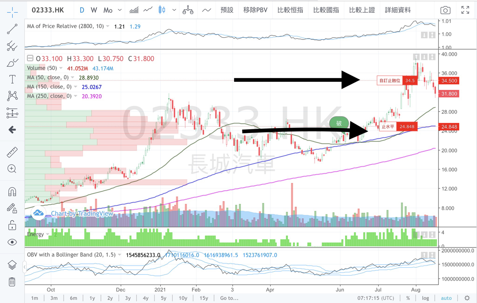Viewport: 477px width, 303px height.
Task: Open the chart style dropdown arrow
Action: tap(174, 10)
